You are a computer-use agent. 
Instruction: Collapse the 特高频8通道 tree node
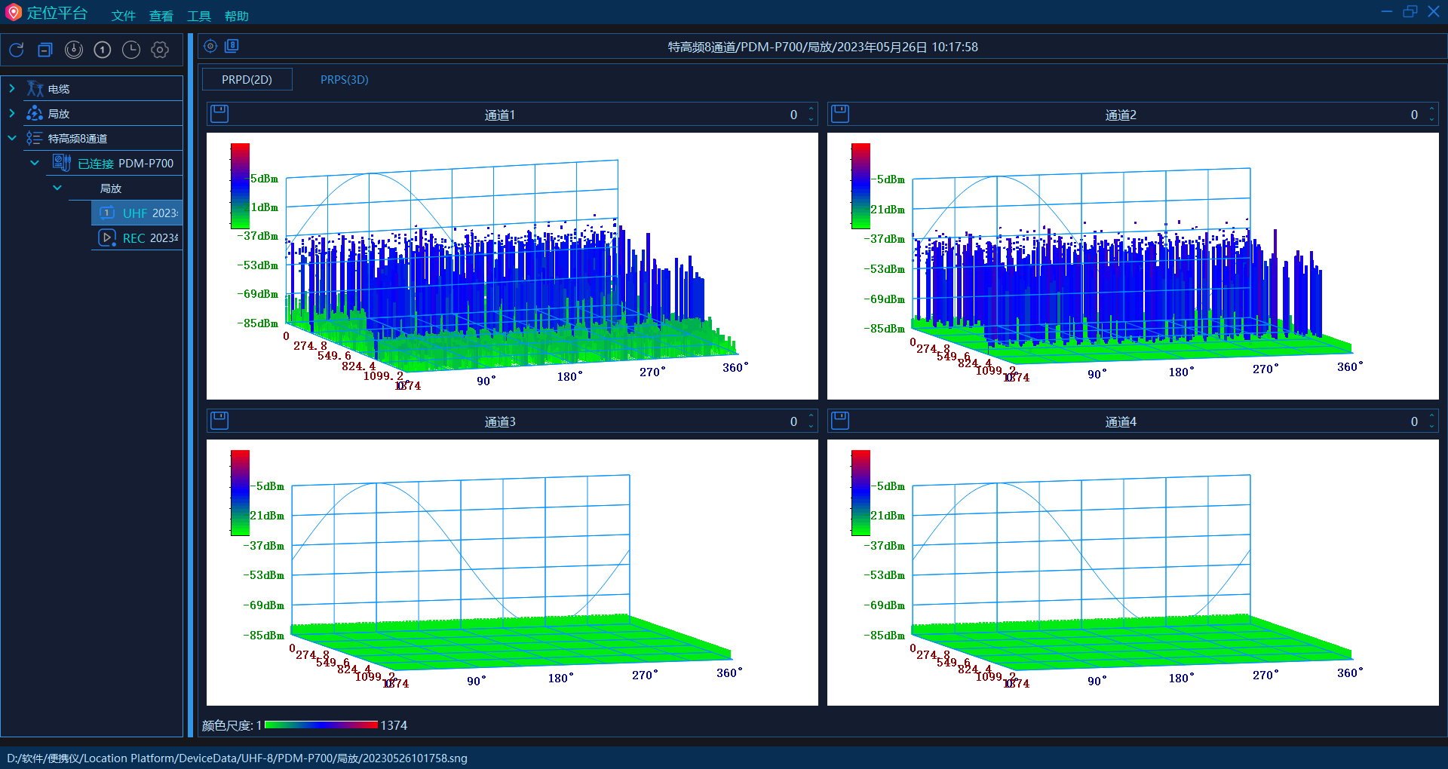tap(12, 138)
